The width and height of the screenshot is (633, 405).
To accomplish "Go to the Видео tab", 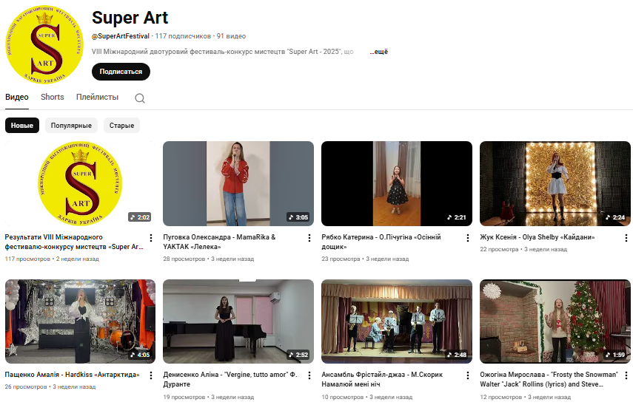I will point(17,97).
